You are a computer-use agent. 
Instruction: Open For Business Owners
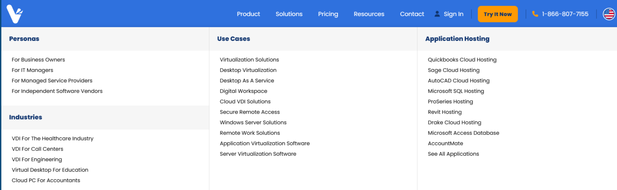pyautogui.click(x=38, y=60)
